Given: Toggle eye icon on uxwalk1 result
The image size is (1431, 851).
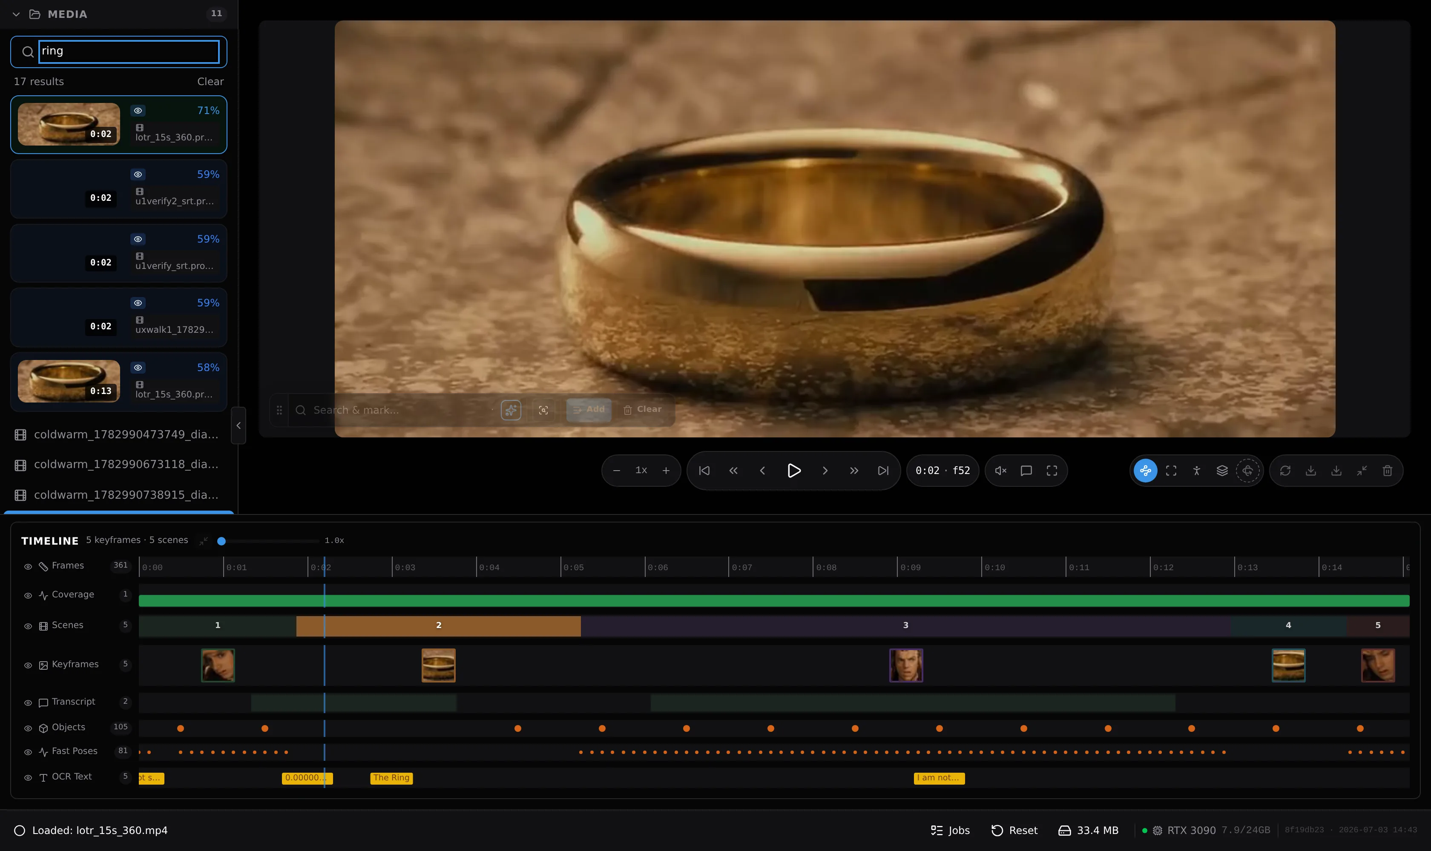Looking at the screenshot, I should point(138,303).
